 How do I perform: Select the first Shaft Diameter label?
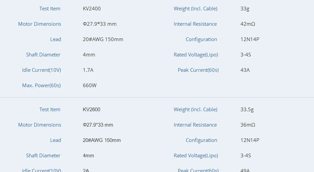coord(43,55)
